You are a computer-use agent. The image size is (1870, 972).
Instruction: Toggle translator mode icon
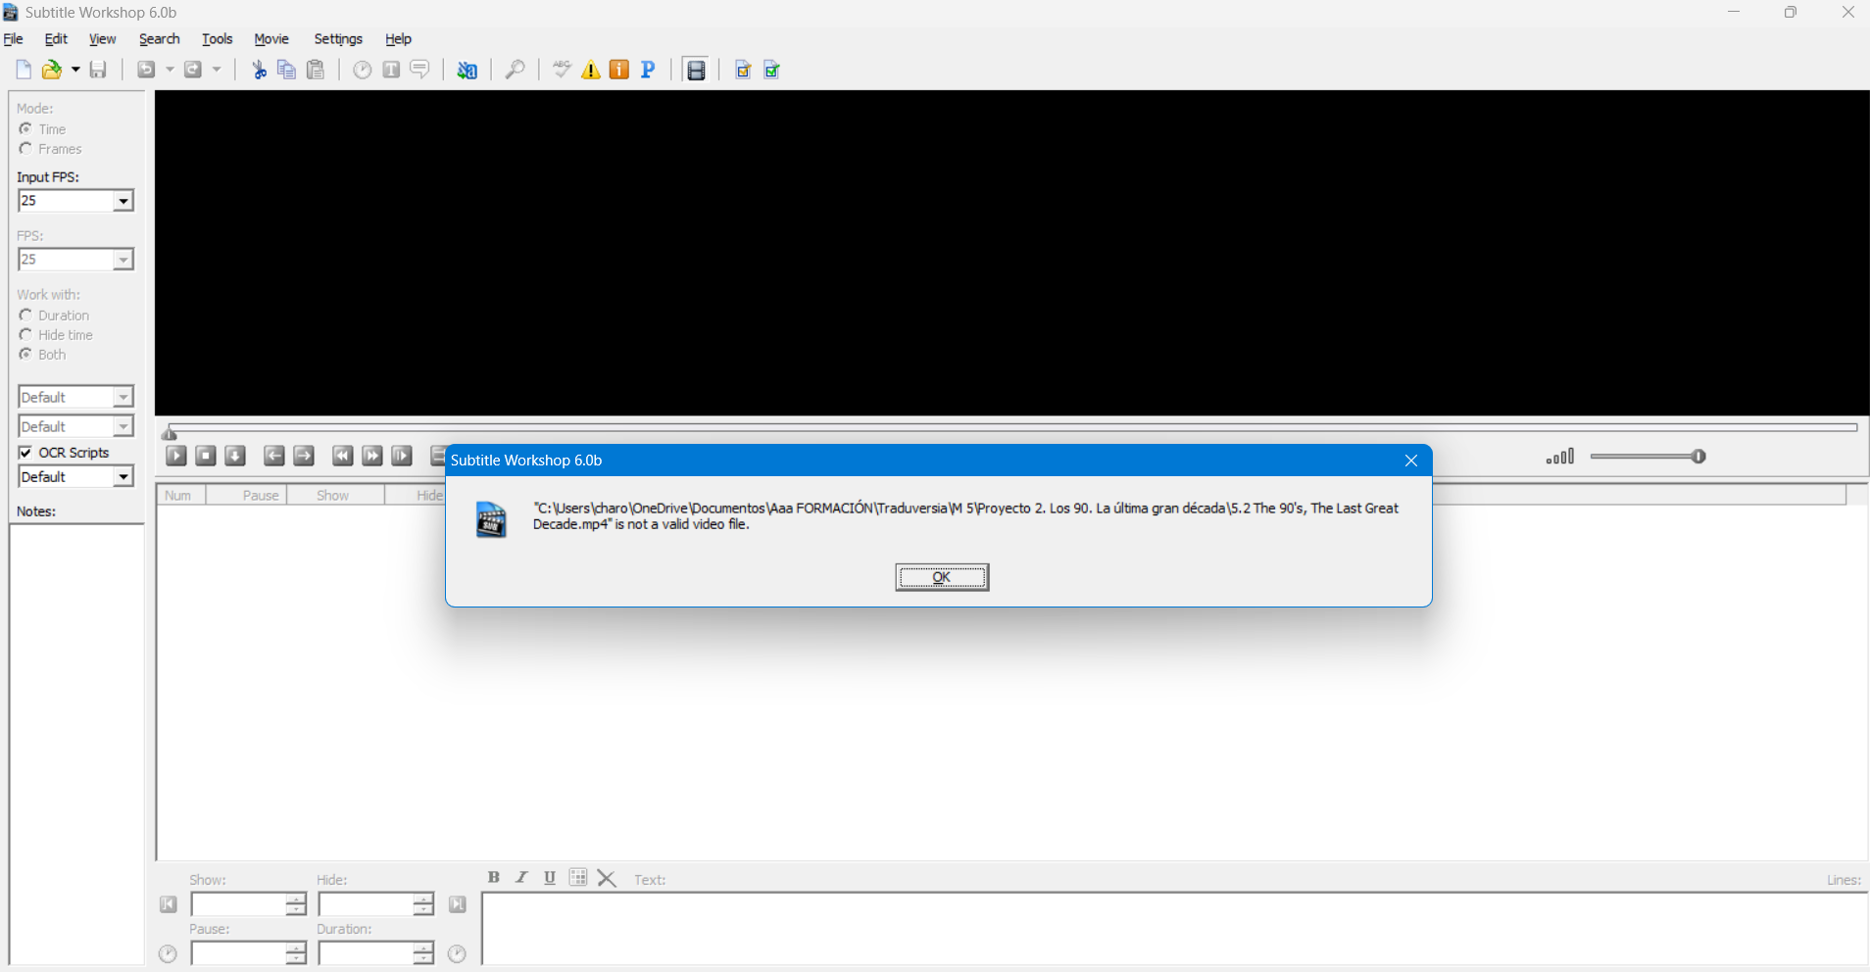(x=467, y=70)
